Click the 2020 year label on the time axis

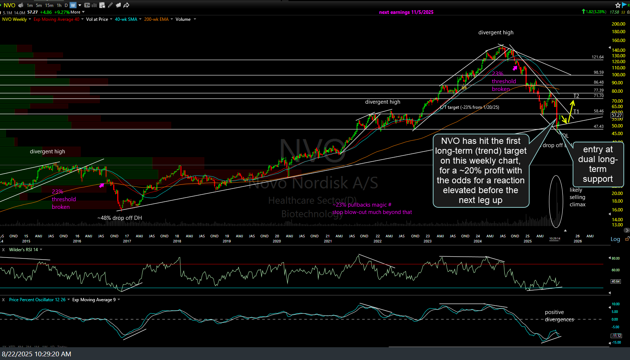(277, 241)
